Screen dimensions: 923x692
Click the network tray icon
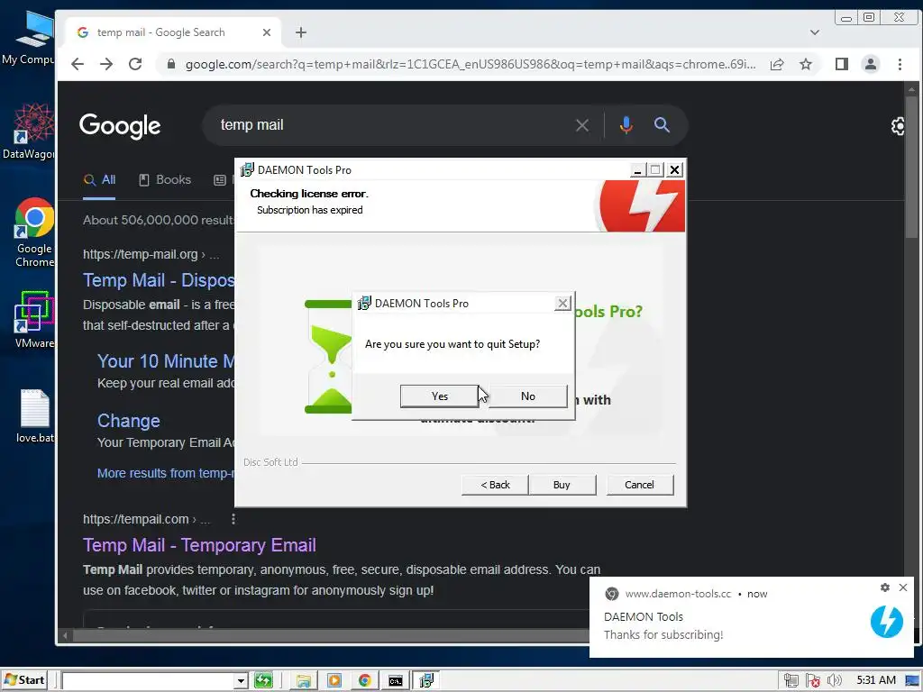(790, 681)
